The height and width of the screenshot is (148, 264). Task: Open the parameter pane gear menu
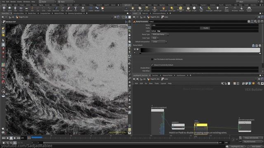[249, 21]
